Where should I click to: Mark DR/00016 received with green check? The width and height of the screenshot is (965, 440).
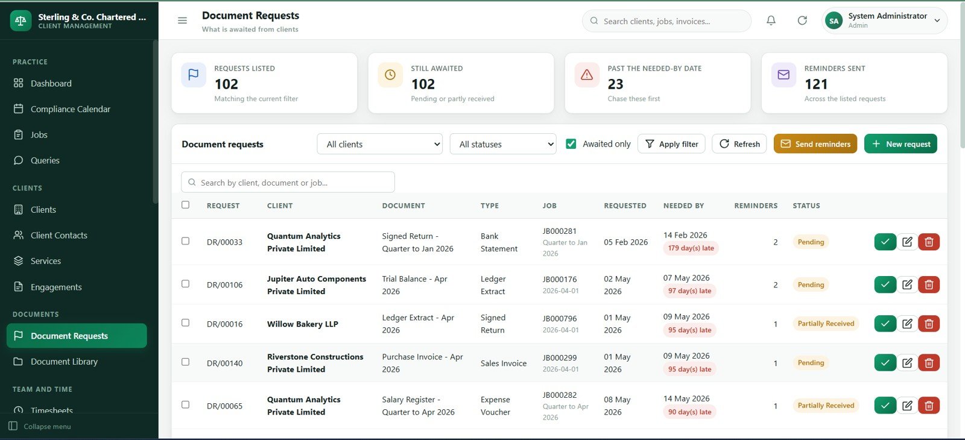885,324
